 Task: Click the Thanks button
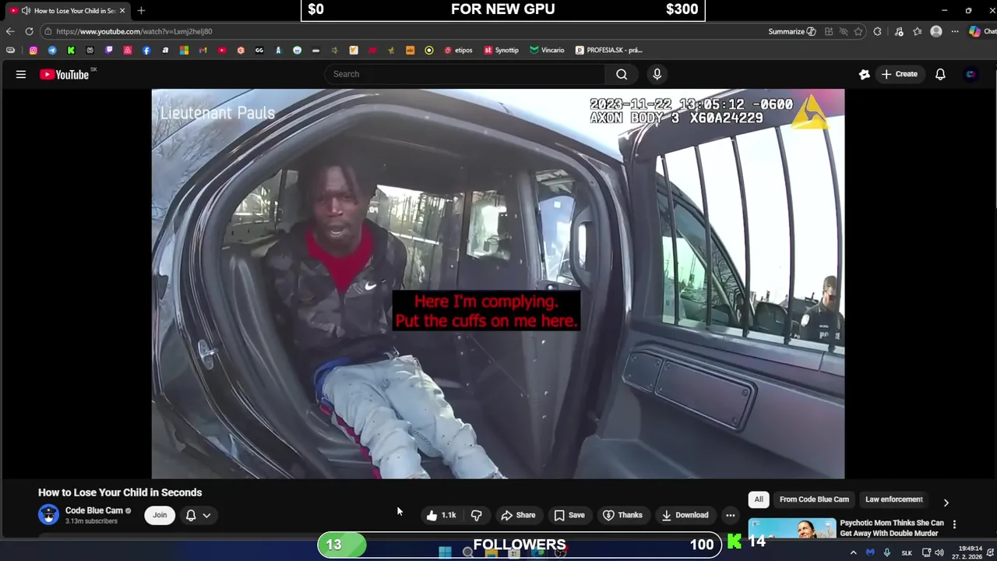[x=622, y=515]
